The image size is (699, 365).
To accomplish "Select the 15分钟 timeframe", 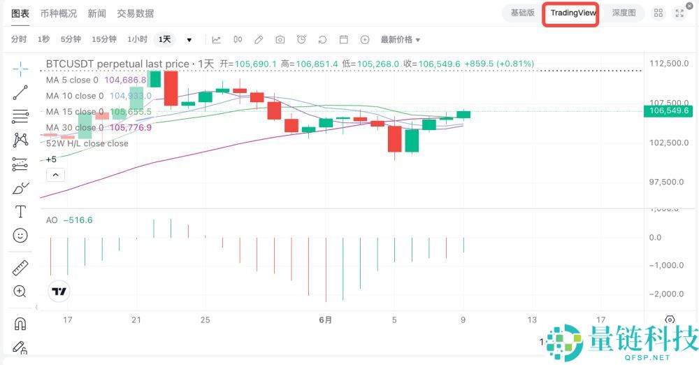I will pyautogui.click(x=104, y=40).
